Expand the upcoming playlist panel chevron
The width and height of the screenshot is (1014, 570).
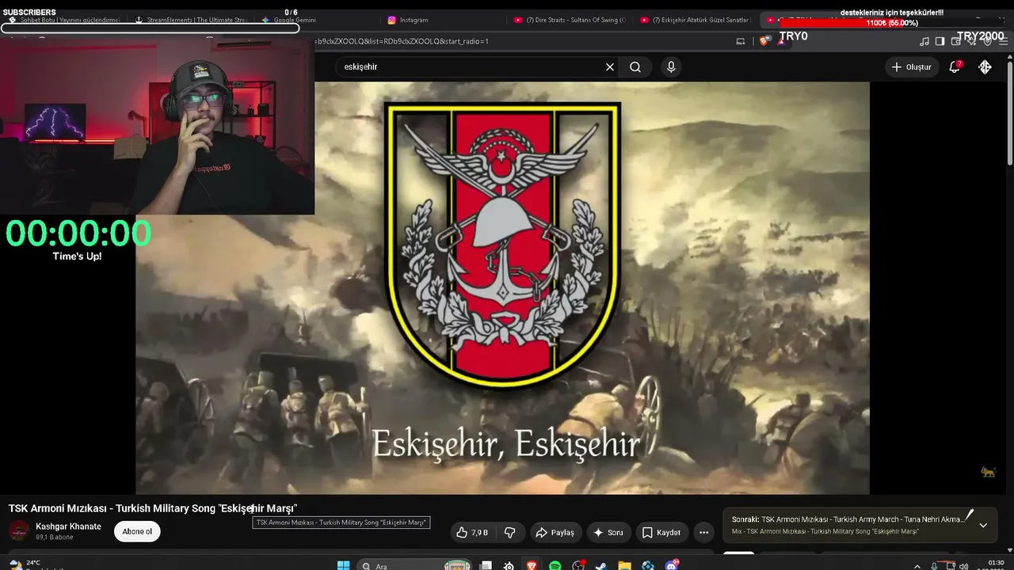(x=983, y=525)
